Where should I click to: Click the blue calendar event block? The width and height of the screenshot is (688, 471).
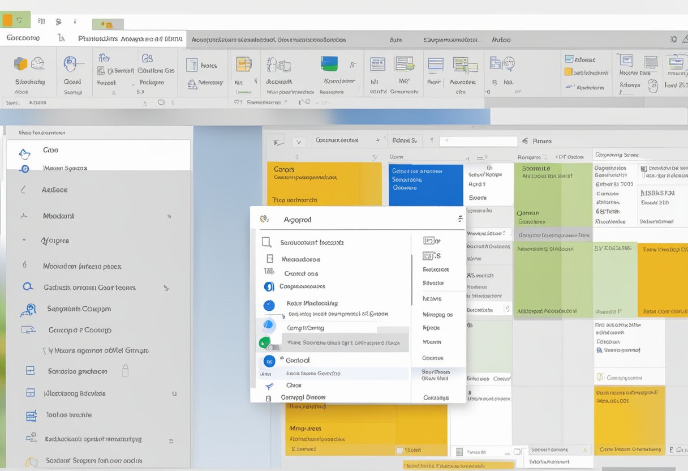[425, 185]
